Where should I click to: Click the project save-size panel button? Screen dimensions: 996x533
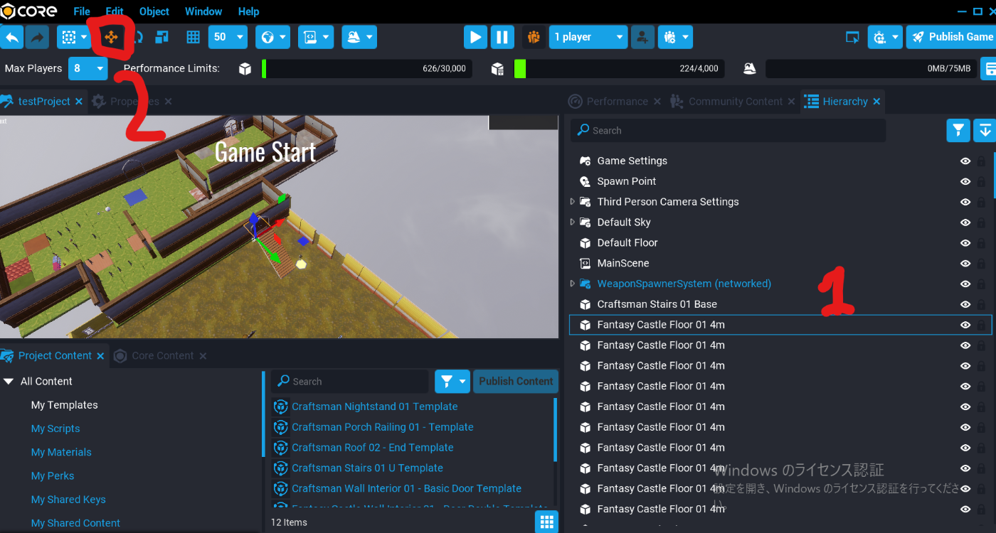(x=988, y=69)
